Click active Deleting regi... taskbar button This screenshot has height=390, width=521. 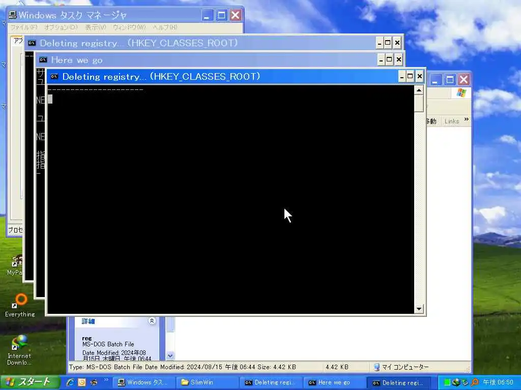tap(399, 382)
